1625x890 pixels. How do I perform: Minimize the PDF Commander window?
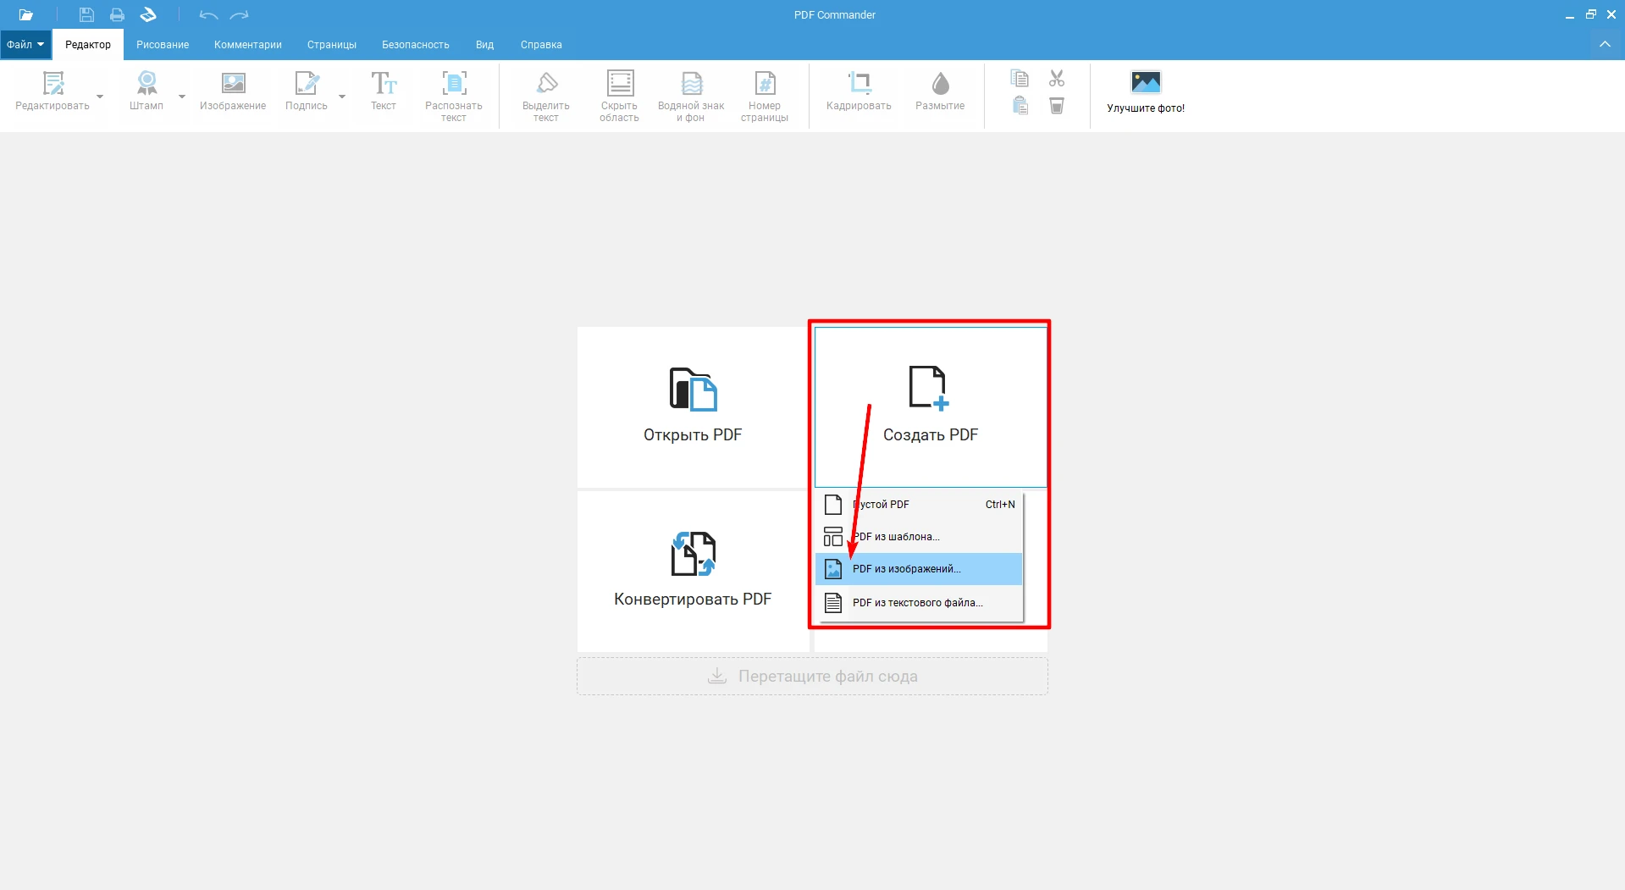tap(1569, 14)
